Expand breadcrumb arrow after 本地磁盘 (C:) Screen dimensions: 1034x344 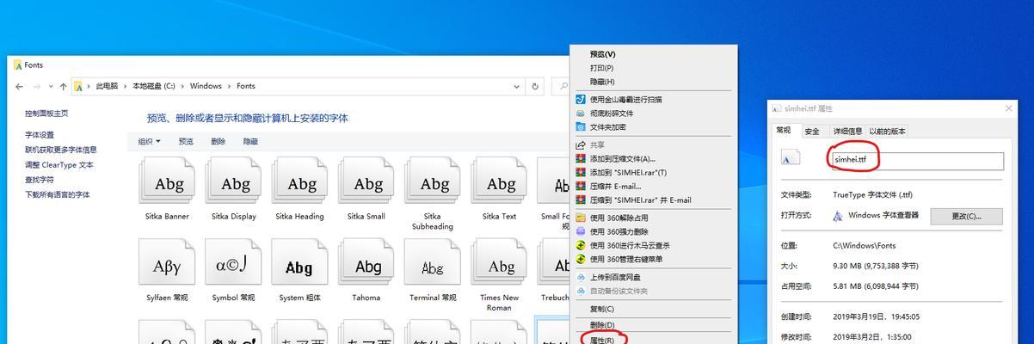pos(182,86)
